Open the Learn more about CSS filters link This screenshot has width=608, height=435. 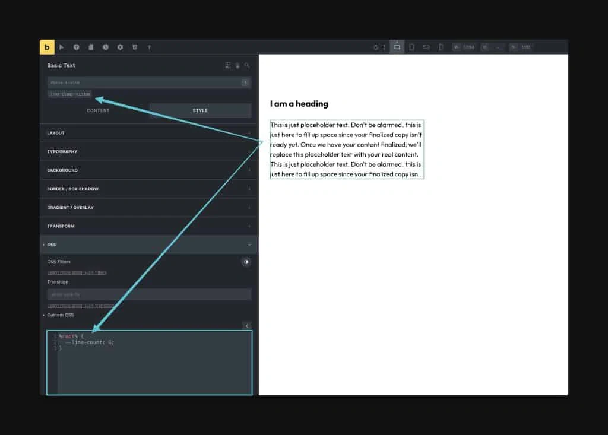click(77, 272)
